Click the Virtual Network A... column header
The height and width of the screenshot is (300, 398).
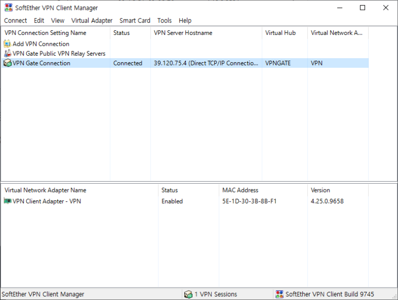click(338, 33)
